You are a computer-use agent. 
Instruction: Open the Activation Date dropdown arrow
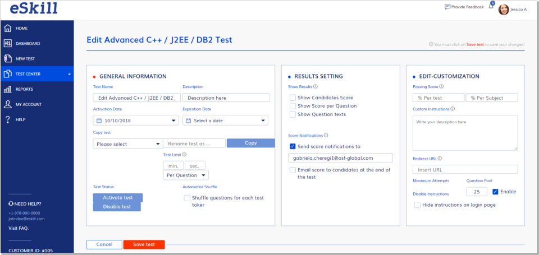(x=173, y=121)
